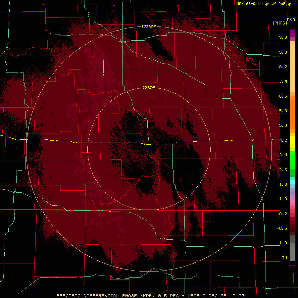The image size is (298, 298).
Task: Click the 9.0 scale label
Action: [283, 52]
